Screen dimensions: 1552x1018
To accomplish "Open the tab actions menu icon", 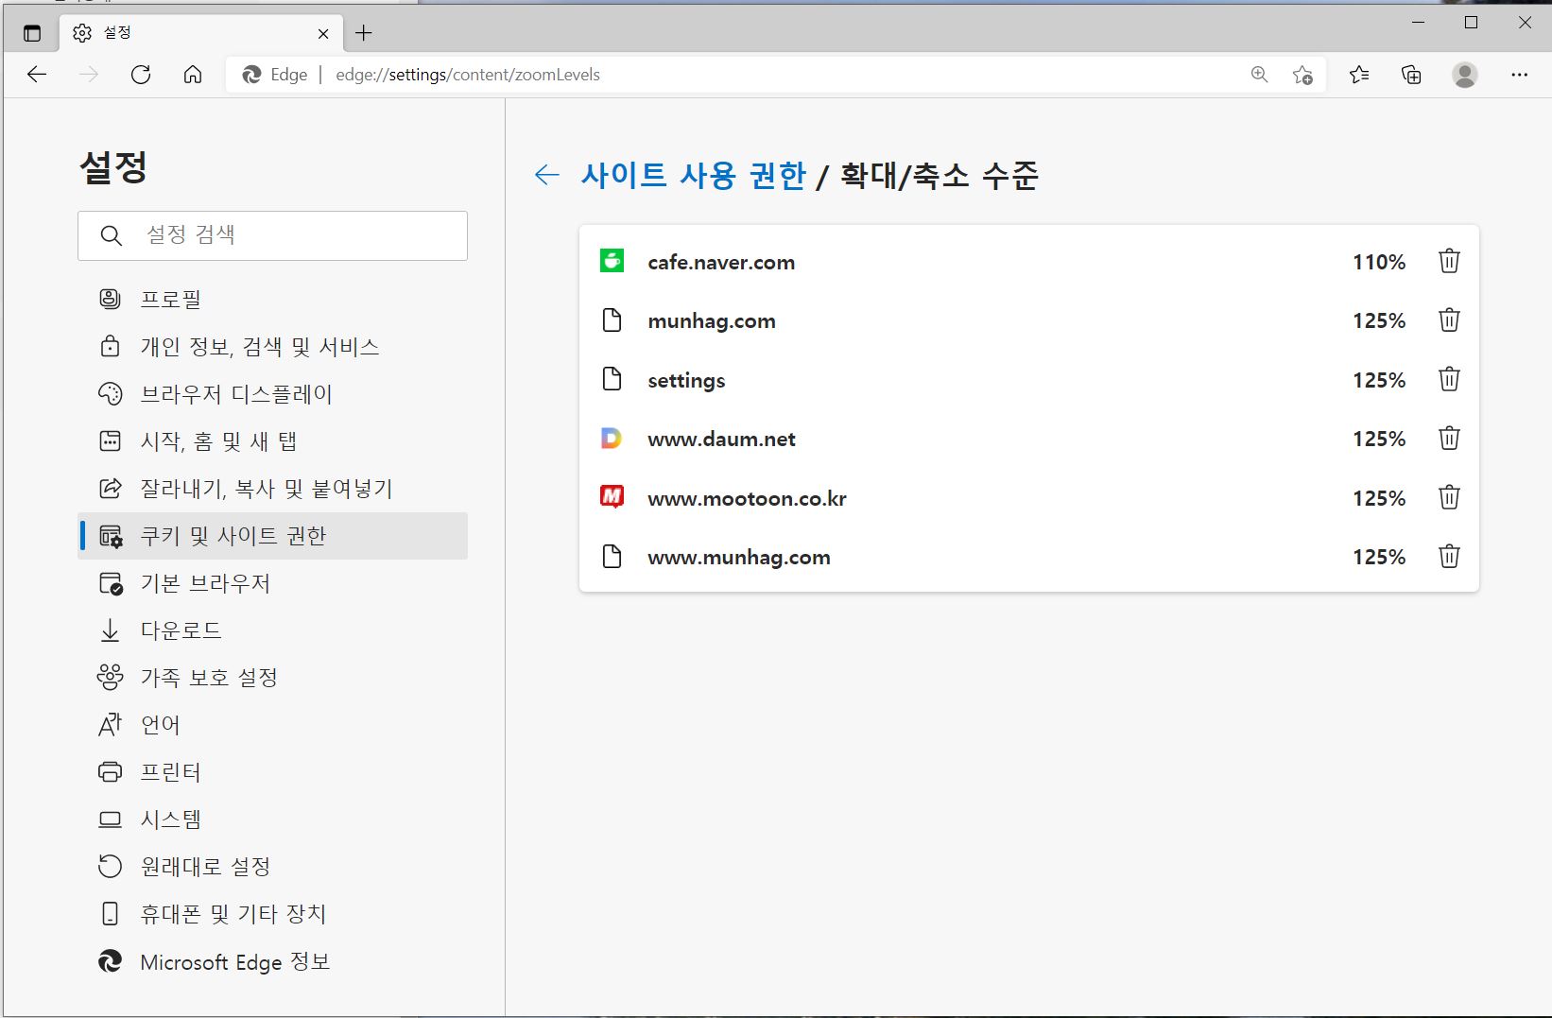I will click(32, 33).
